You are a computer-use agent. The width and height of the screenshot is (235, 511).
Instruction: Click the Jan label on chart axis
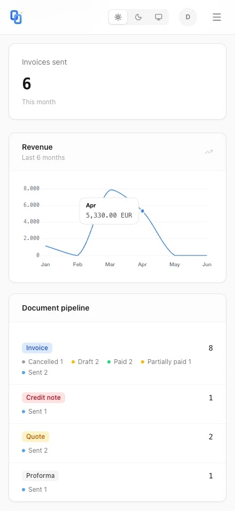[x=45, y=264]
